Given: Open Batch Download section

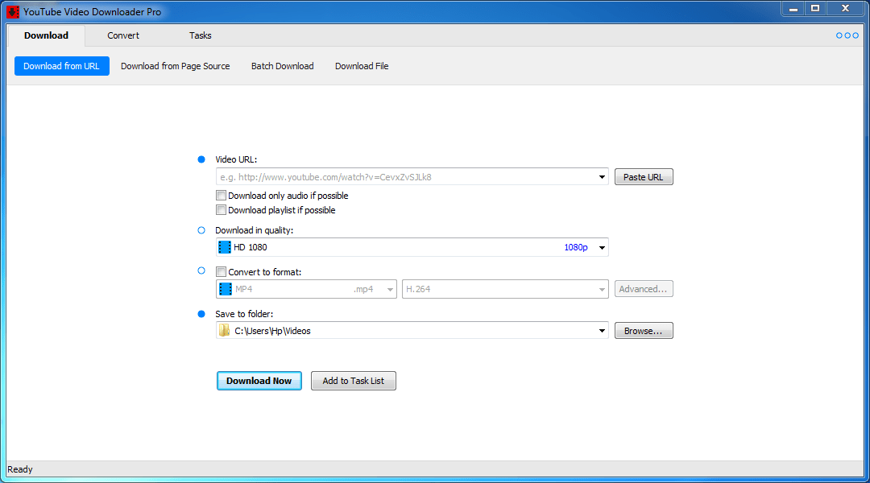Looking at the screenshot, I should point(283,66).
